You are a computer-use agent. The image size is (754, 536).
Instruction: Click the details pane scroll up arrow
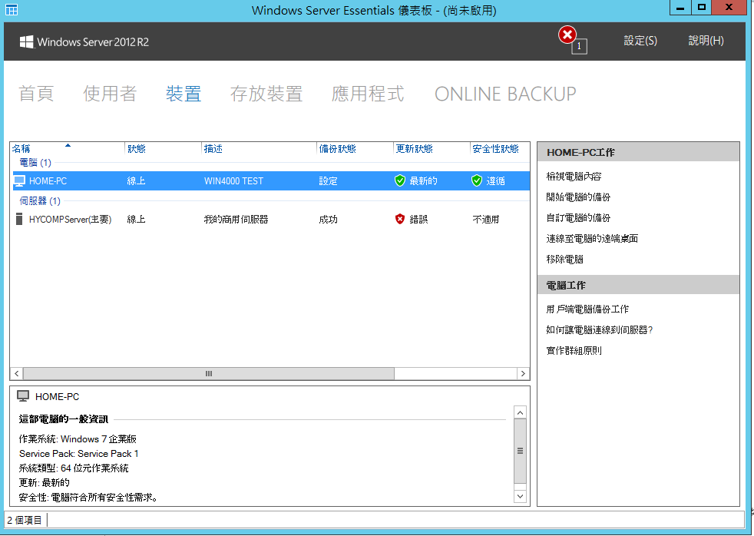click(520, 412)
